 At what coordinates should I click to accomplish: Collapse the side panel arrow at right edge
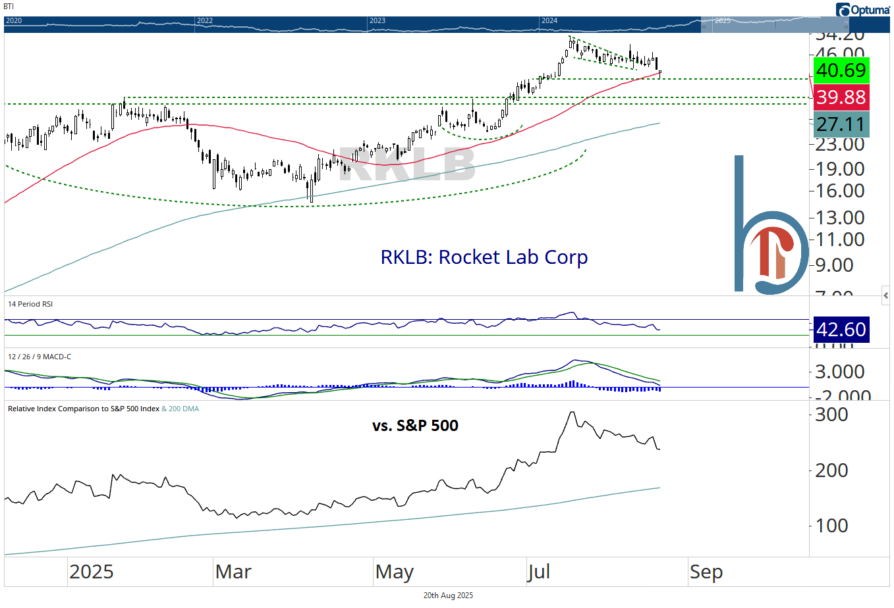point(885,296)
